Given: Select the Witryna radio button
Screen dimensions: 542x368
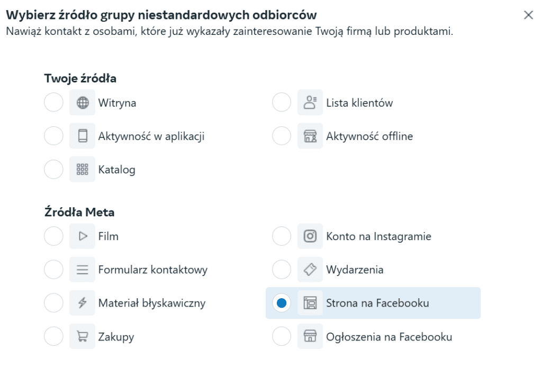Looking at the screenshot, I should coord(53,102).
